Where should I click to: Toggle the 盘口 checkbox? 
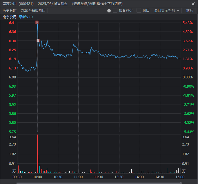click(x=139, y=10)
